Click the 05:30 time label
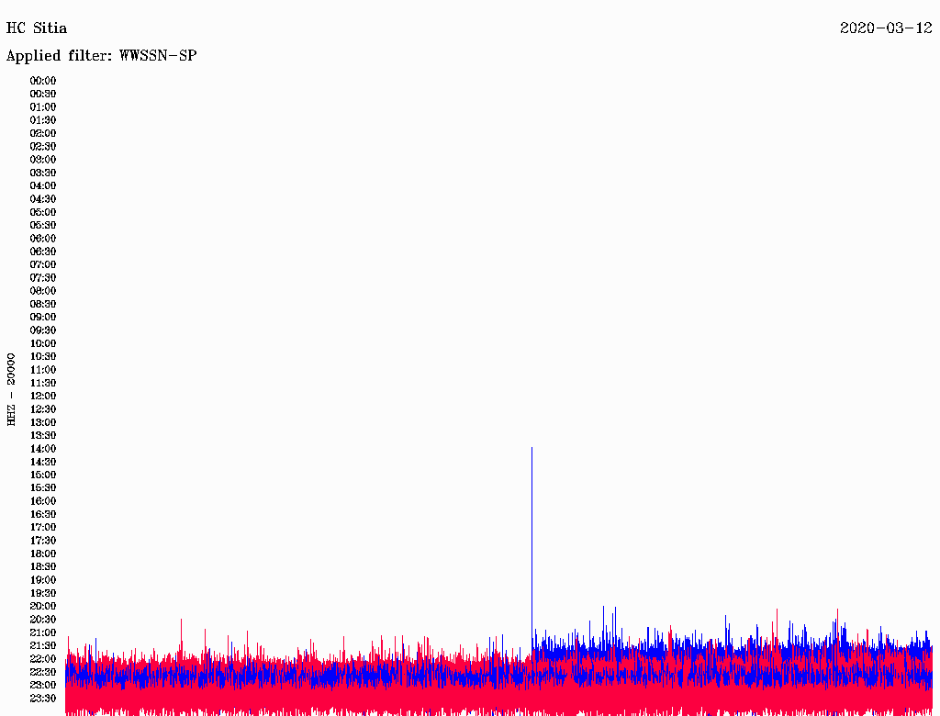Image resolution: width=940 pixels, height=716 pixels. (43, 226)
